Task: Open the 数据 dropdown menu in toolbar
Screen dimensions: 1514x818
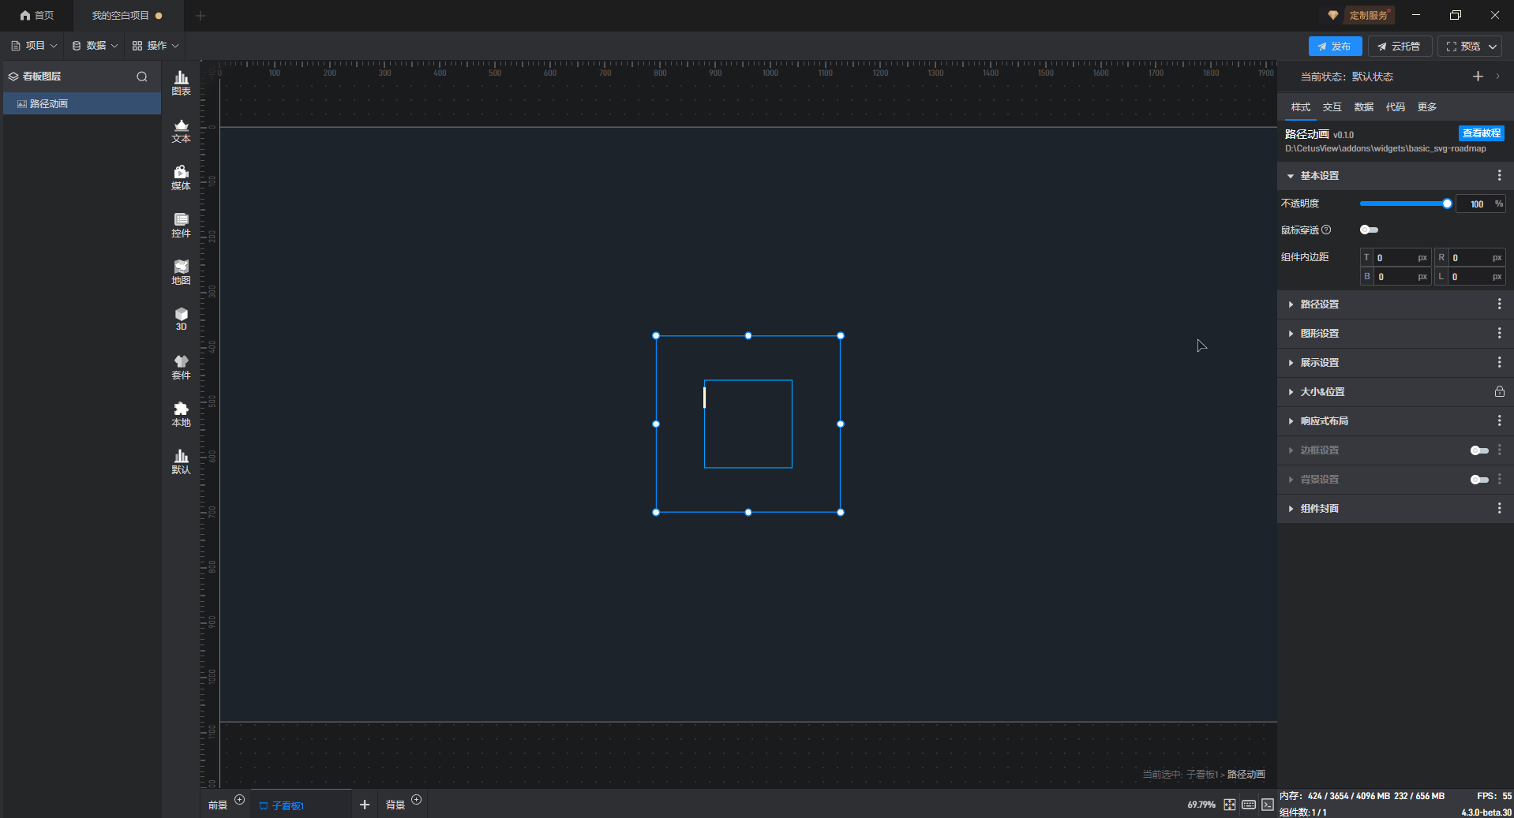Action: (x=95, y=46)
